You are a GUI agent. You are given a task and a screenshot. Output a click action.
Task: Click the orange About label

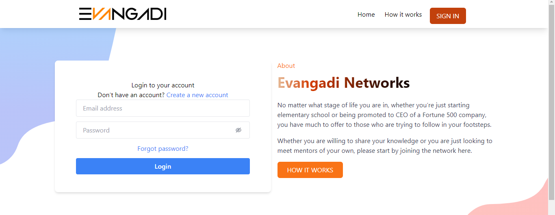tap(286, 66)
